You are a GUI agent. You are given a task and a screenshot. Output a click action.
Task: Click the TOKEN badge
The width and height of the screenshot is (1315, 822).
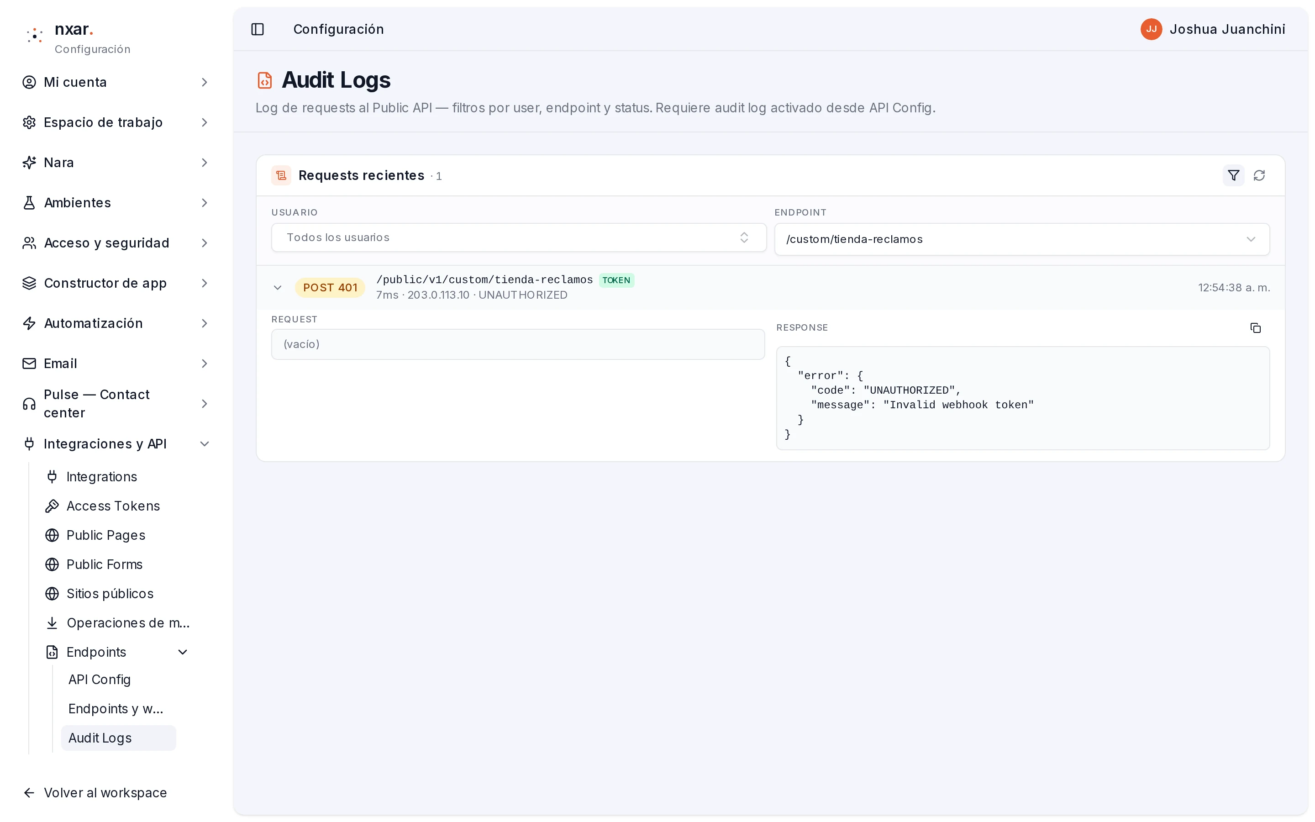click(x=616, y=280)
